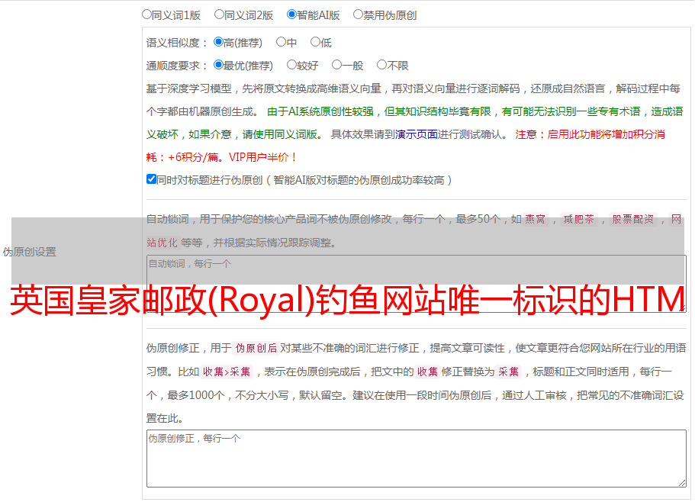The height and width of the screenshot is (502, 695).
Task: Click the 伪原创后 highlighted tag
Action: pyautogui.click(x=256, y=348)
